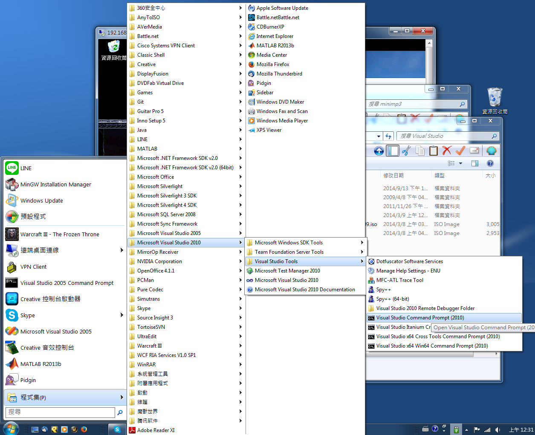Image resolution: width=535 pixels, height=435 pixels.
Task: Click the blue Up arrow icon in Explorer toolbar
Action: point(379,151)
